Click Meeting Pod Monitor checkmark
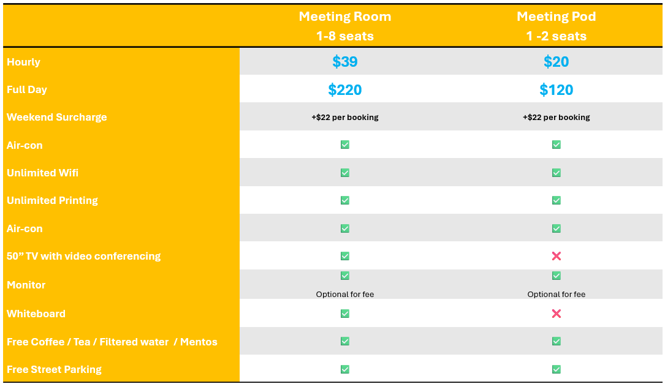665x384 pixels. 556,276
